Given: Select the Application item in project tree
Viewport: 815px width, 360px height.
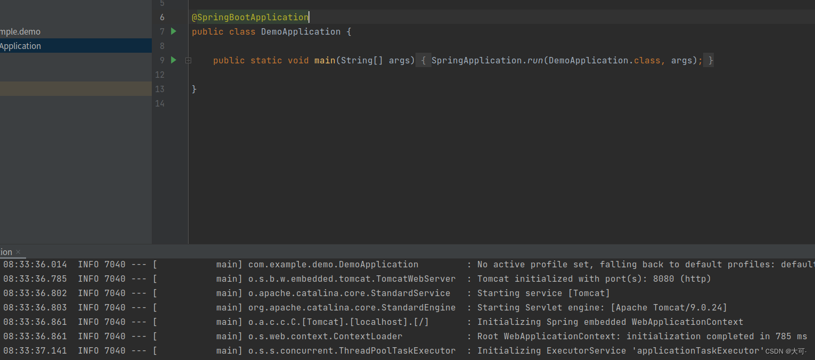Looking at the screenshot, I should click(x=76, y=46).
